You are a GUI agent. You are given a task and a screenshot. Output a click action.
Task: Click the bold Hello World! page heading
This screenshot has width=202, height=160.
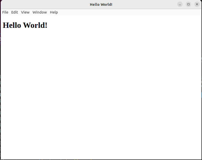point(25,25)
